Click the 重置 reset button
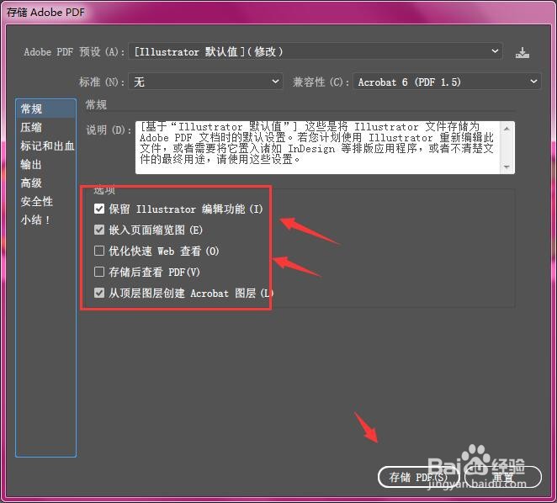Screen dimensions: 557x503 (x=502, y=477)
